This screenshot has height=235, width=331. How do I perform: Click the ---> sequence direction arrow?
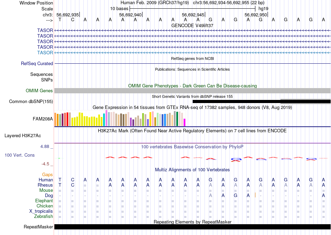click(x=49, y=20)
